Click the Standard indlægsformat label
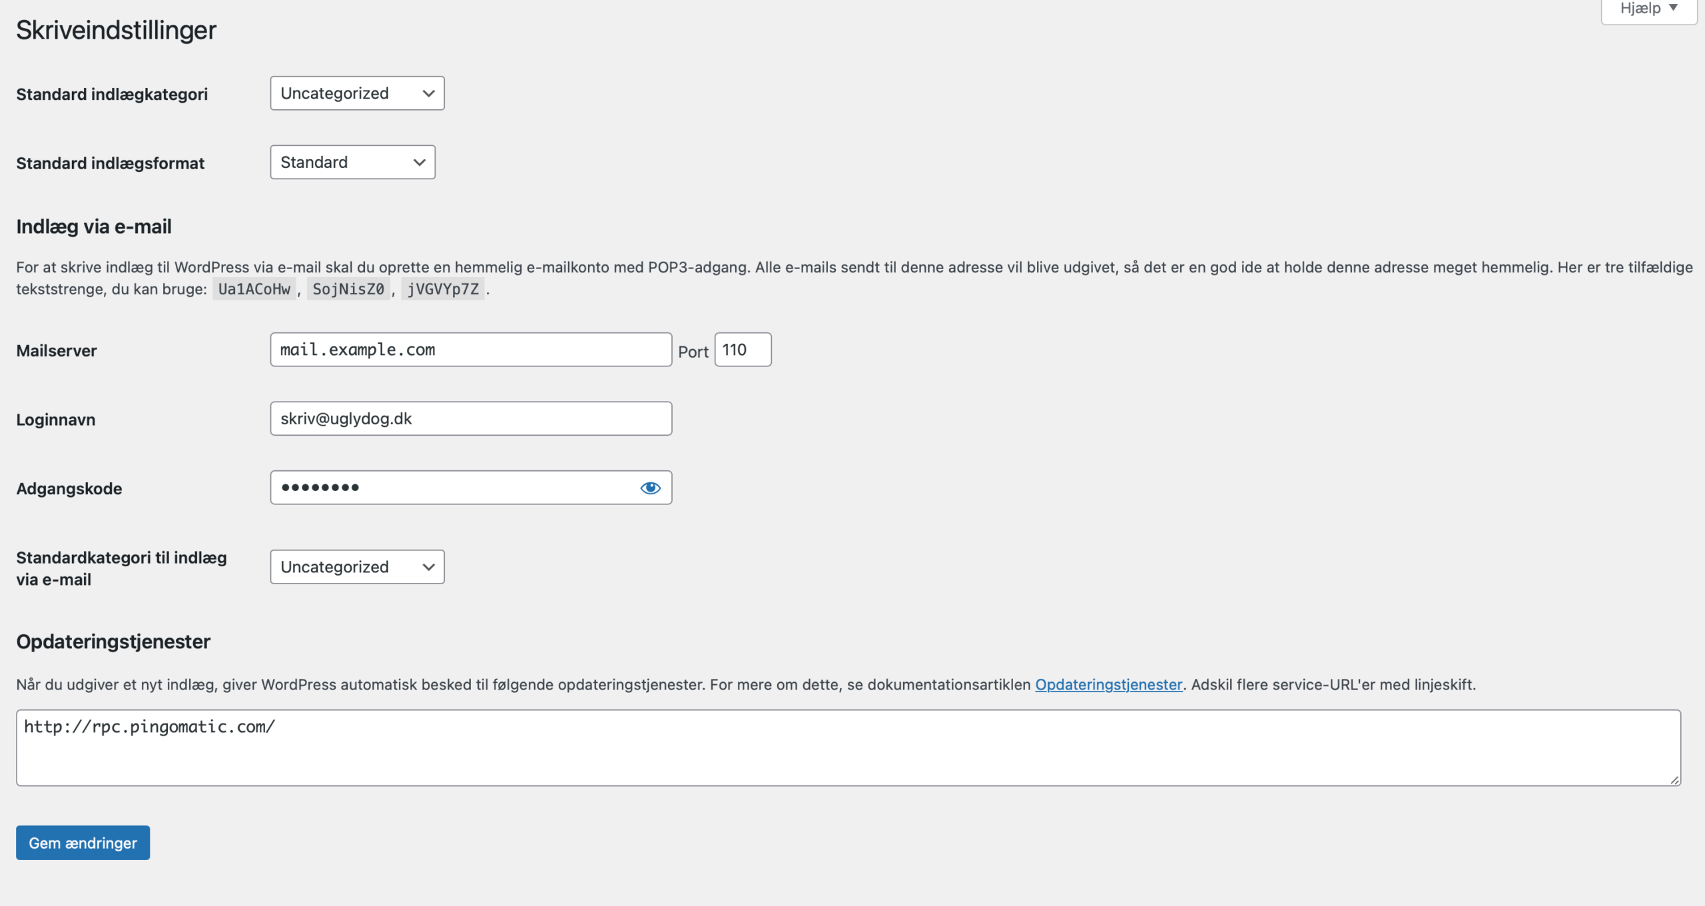 pyautogui.click(x=111, y=163)
